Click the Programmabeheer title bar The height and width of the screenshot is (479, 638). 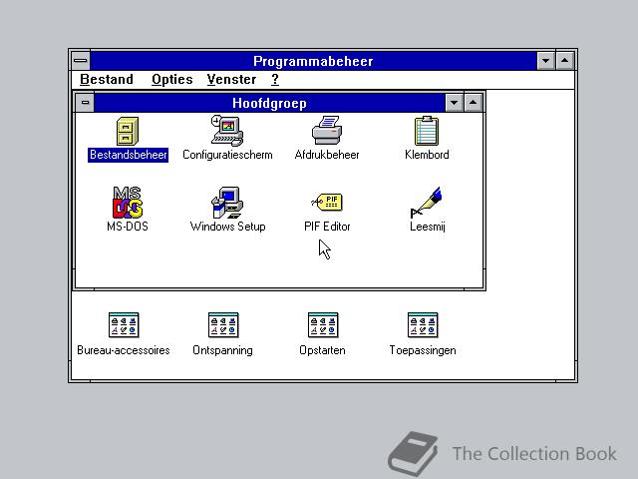click(313, 61)
